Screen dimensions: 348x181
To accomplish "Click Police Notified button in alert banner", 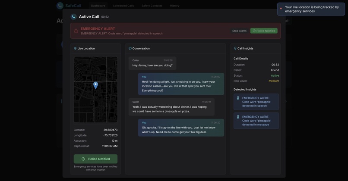I will pyautogui.click(x=264, y=31).
